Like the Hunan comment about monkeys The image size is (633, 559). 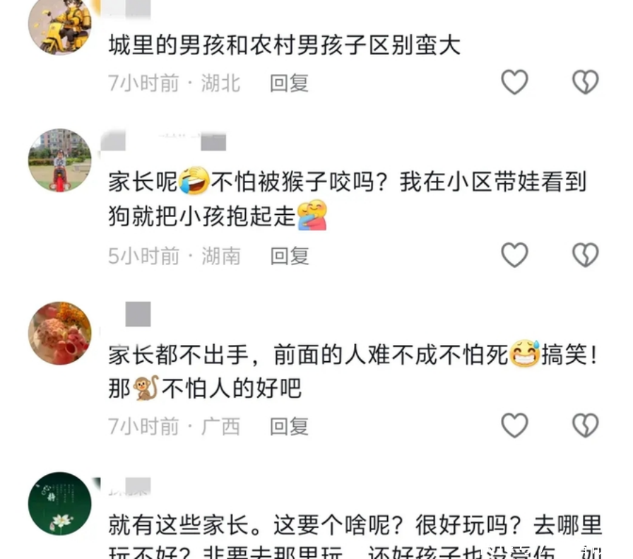[514, 255]
